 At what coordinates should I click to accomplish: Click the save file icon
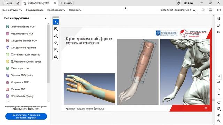(203, 10)
